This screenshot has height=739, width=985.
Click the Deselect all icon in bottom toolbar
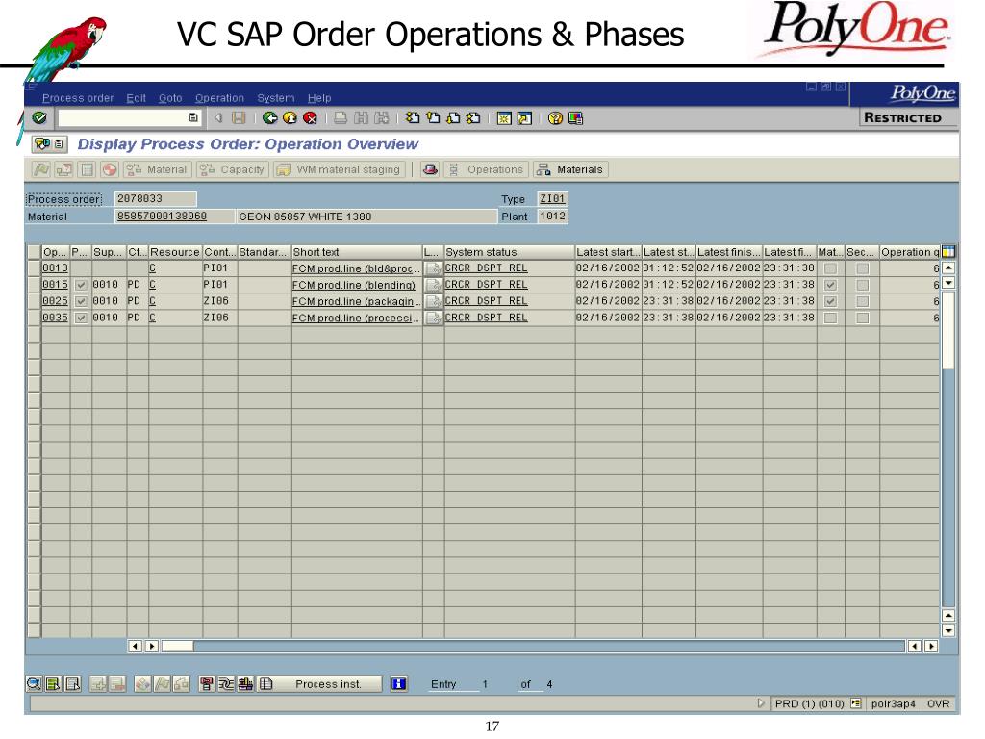point(73,684)
